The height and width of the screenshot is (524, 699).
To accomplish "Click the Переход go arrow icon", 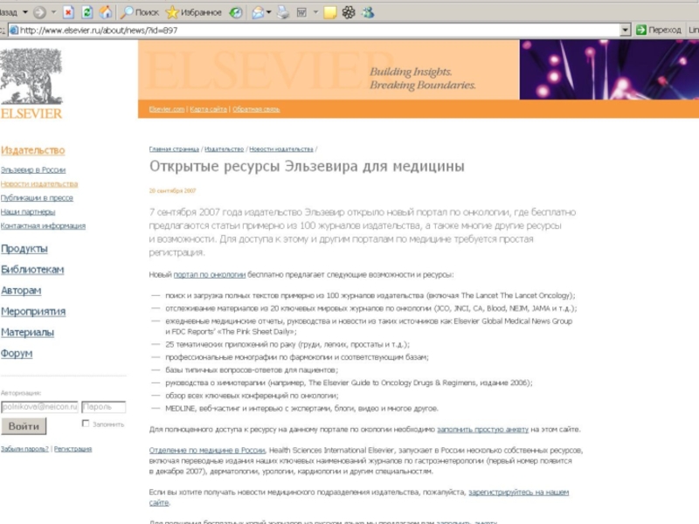I will tap(641, 30).
